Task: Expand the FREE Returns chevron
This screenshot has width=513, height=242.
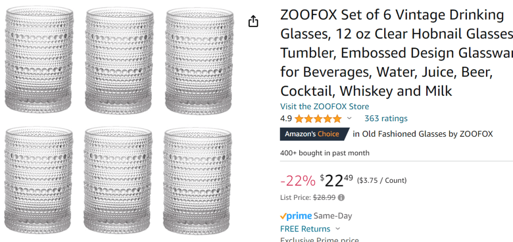Action: [x=337, y=229]
